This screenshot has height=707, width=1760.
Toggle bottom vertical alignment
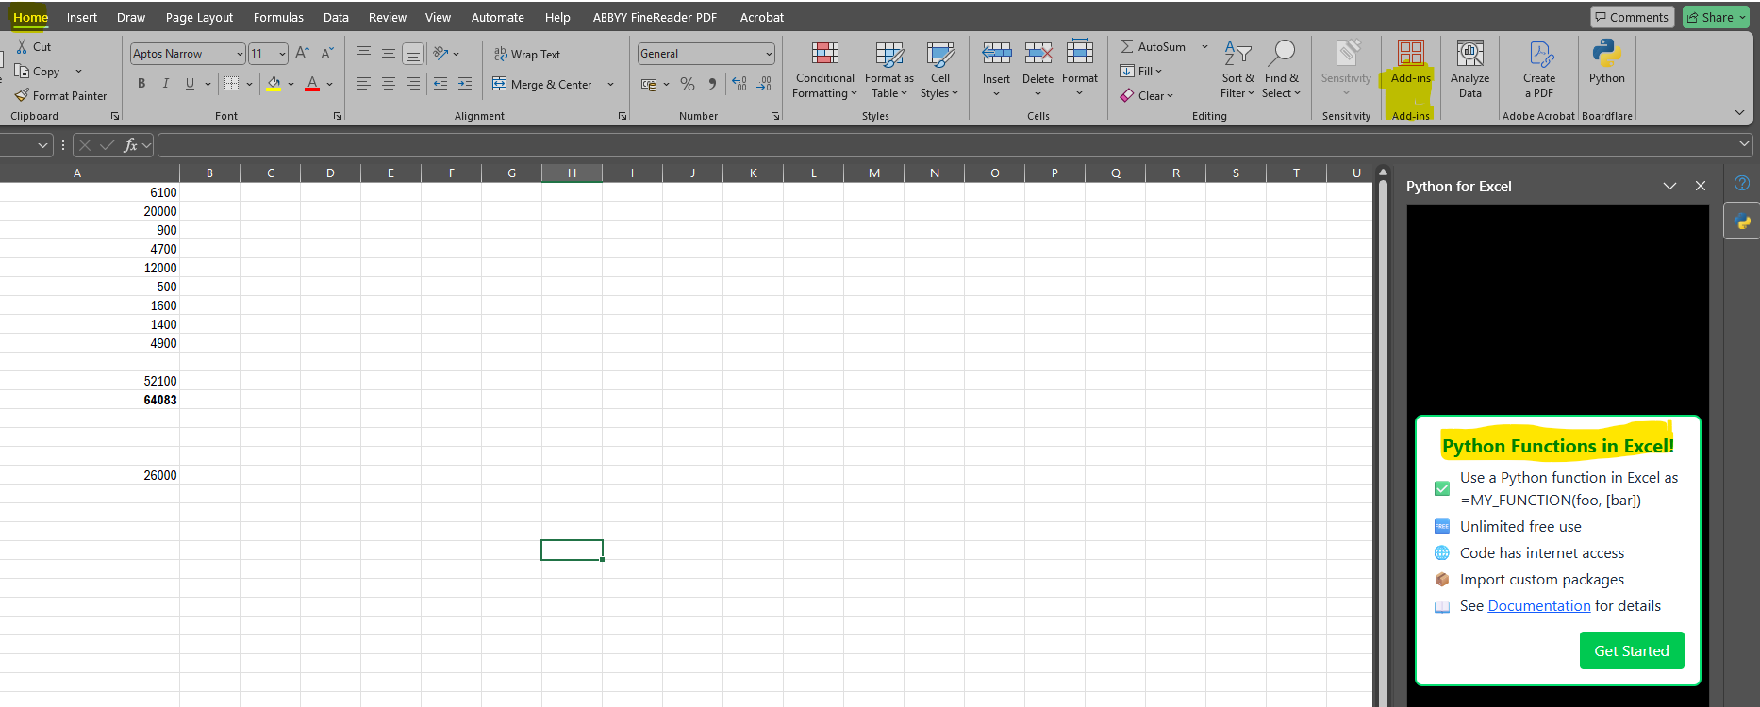click(413, 54)
